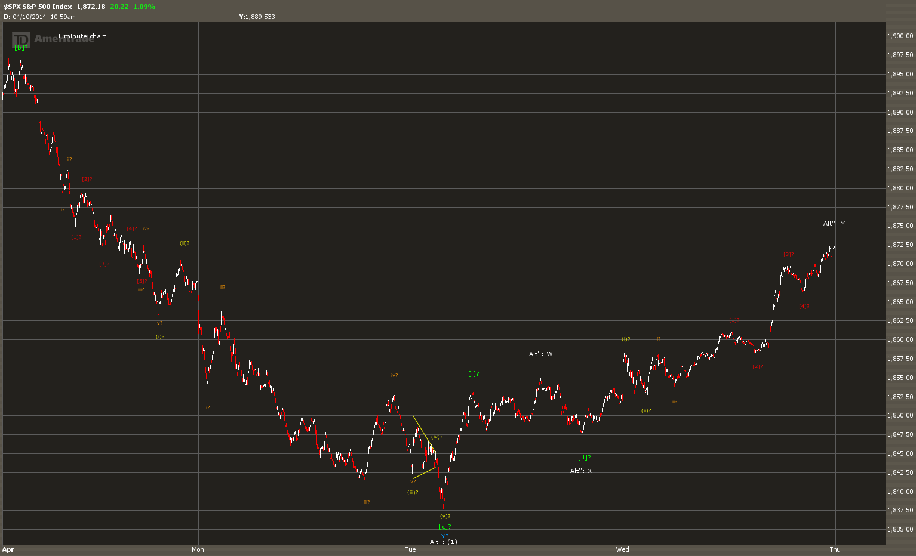916x556 pixels.
Task: Click the red "[5]?" wave label
Action: click(x=142, y=281)
